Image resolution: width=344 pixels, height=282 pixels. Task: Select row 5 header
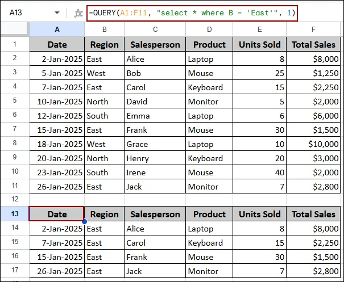15,100
